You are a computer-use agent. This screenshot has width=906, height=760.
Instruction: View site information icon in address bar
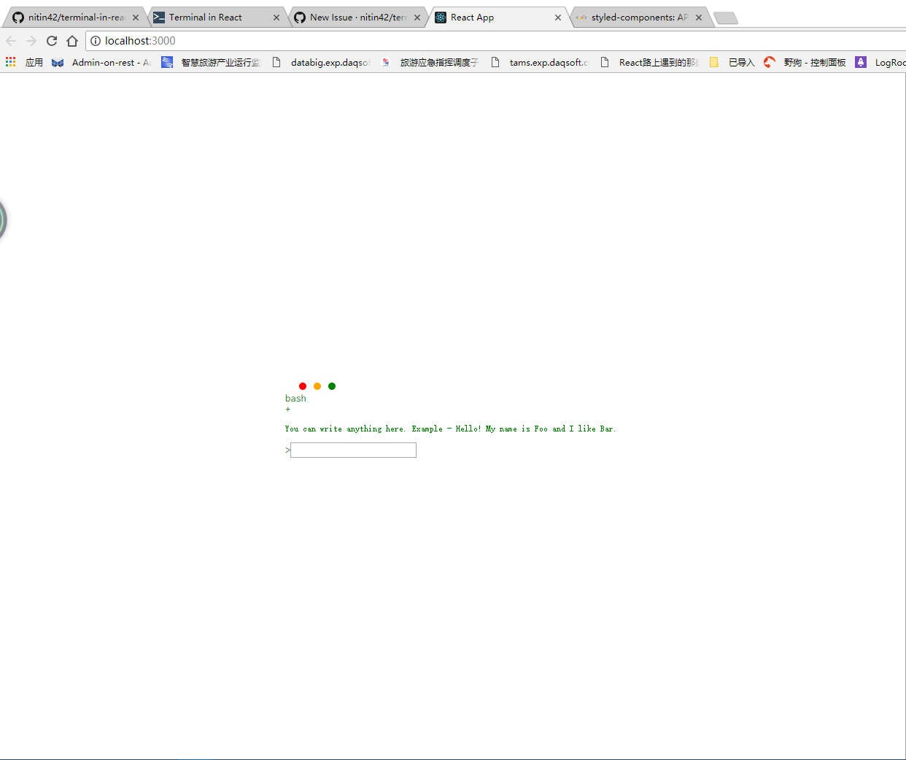tap(96, 41)
